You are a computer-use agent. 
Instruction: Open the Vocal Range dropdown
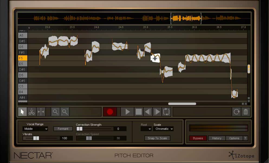tap(35, 129)
